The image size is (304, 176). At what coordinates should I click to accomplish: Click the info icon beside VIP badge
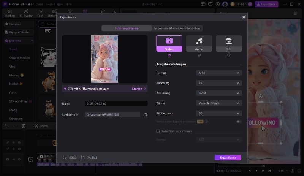point(206,122)
